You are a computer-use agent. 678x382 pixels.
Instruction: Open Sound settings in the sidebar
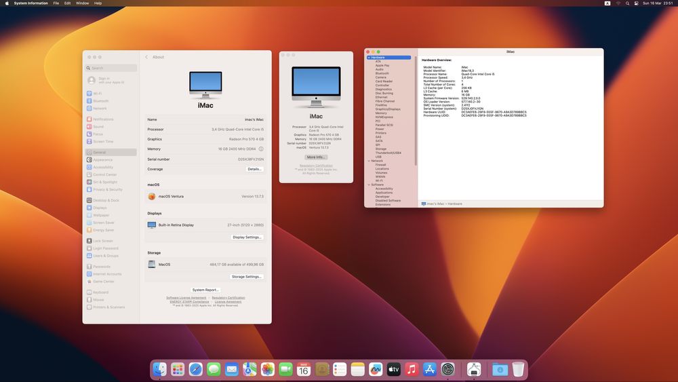point(111,127)
